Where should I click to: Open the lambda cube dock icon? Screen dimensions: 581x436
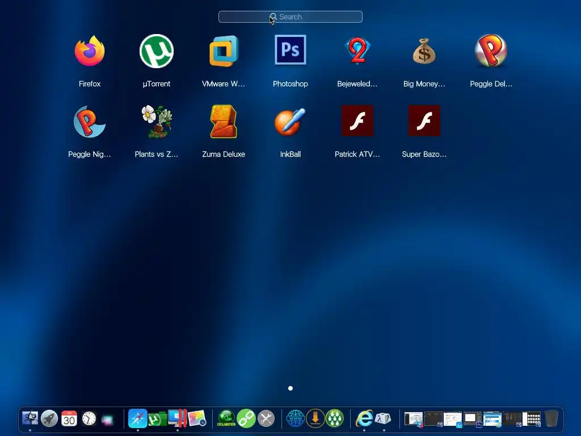383,419
